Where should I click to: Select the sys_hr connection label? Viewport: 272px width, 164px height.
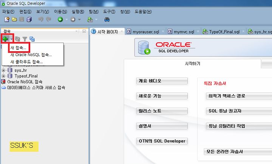(21, 70)
